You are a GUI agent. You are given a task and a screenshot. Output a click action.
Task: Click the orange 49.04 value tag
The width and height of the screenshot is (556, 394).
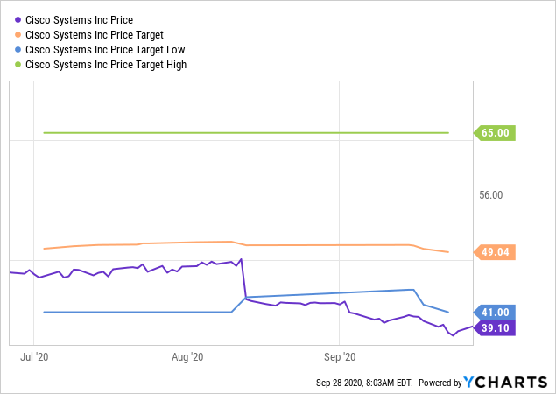click(x=496, y=252)
